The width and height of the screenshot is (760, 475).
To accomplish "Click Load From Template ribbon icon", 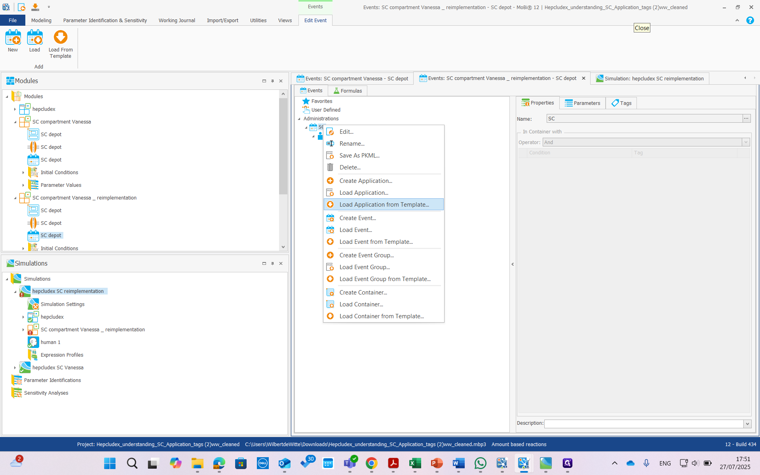I will coord(61,38).
